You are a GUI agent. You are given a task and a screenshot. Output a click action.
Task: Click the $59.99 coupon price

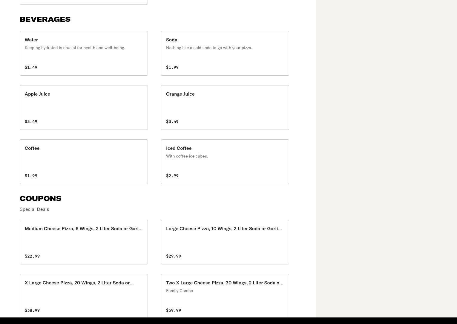click(174, 310)
